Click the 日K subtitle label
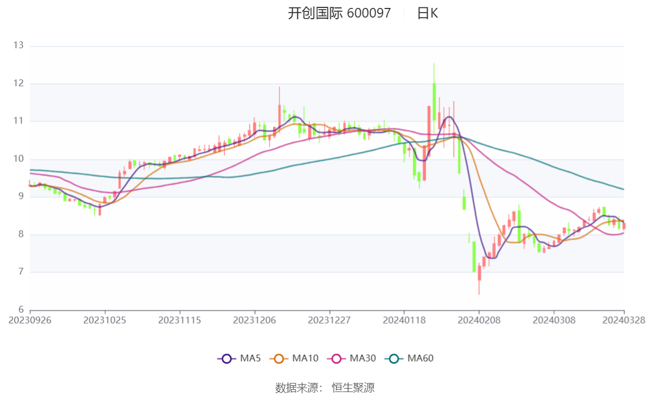 point(427,13)
